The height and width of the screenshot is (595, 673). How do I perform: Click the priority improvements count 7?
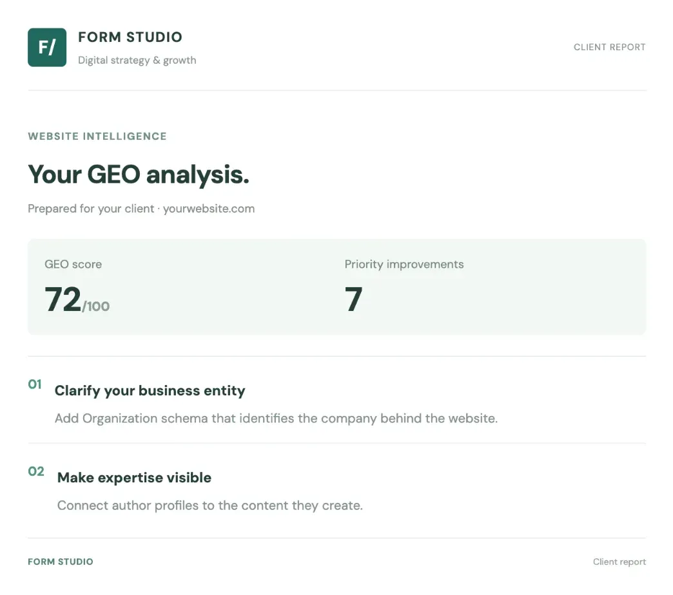tap(354, 299)
